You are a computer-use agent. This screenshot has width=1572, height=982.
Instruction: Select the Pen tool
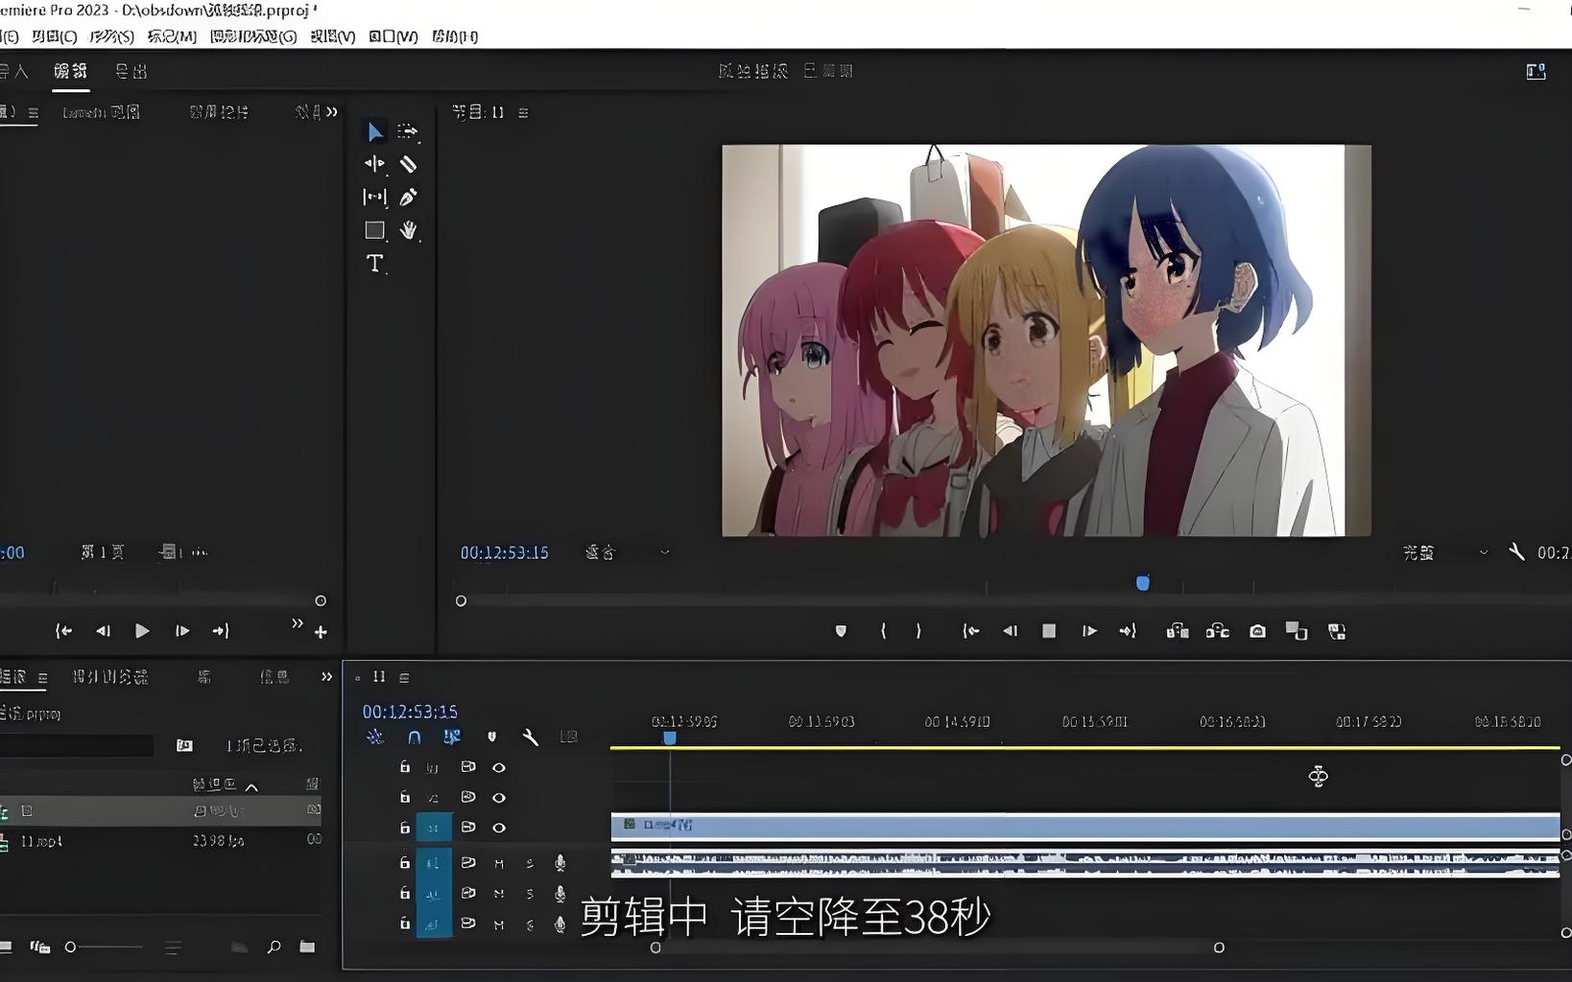pyautogui.click(x=408, y=198)
